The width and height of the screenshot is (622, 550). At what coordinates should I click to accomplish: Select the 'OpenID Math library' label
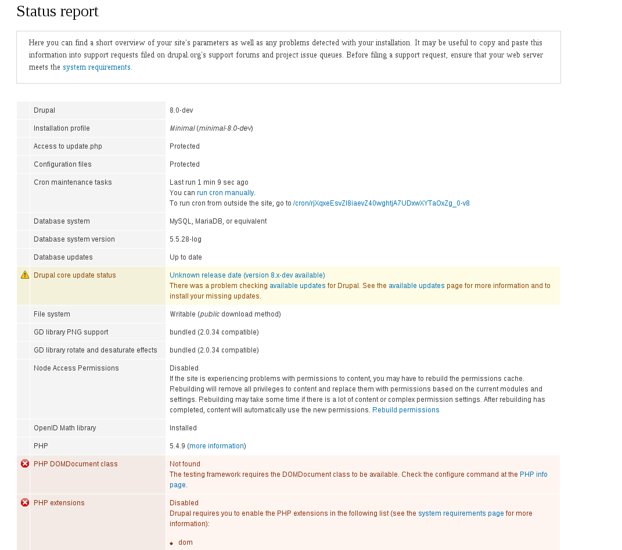click(65, 428)
